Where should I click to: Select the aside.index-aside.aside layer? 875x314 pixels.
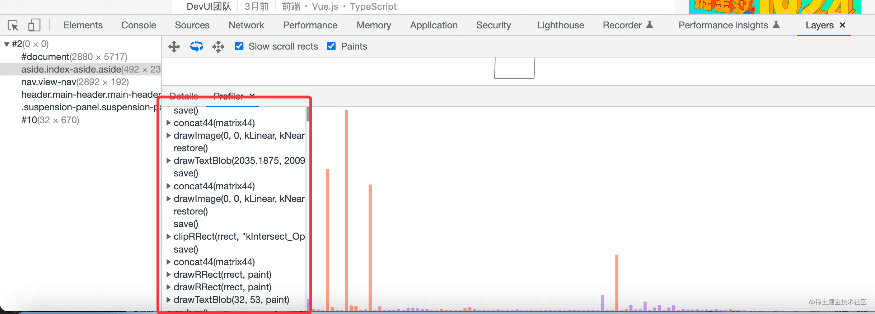[x=80, y=69]
